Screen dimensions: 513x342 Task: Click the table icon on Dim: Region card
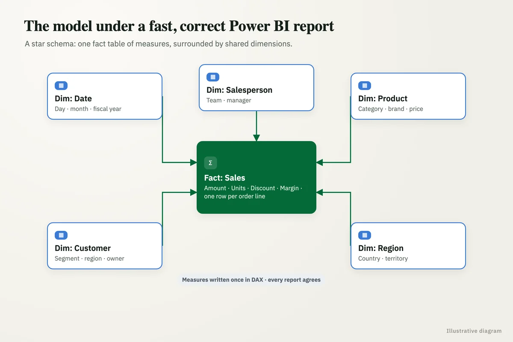tap(365, 235)
